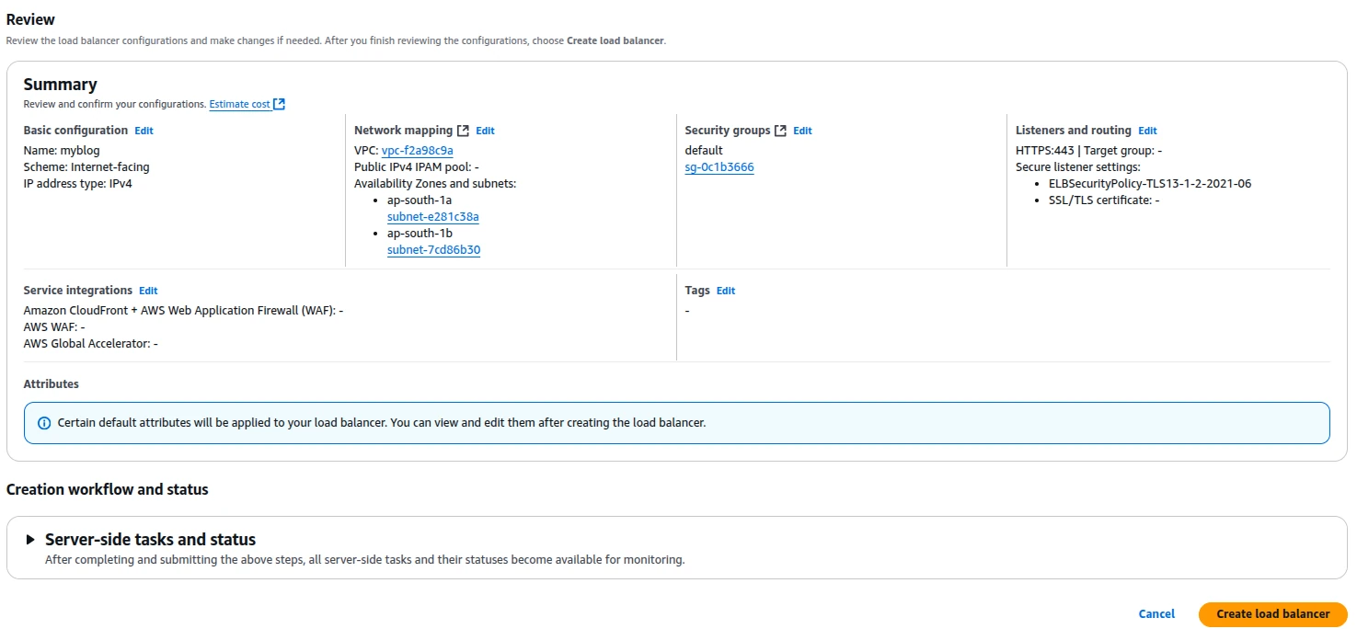This screenshot has width=1357, height=629.
Task: Edit the Tags section
Action: 726,292
